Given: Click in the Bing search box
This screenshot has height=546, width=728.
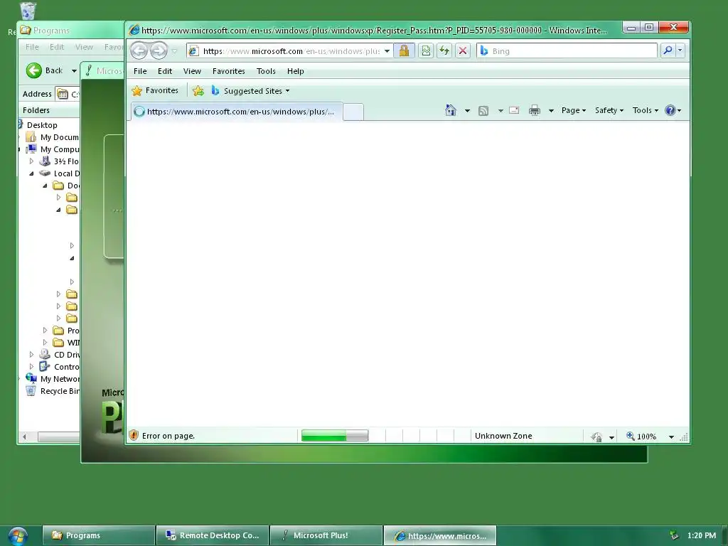Looking at the screenshot, I should click(567, 50).
